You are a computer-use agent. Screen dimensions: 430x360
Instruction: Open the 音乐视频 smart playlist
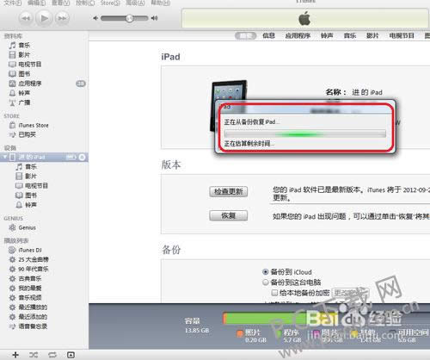(x=30, y=298)
